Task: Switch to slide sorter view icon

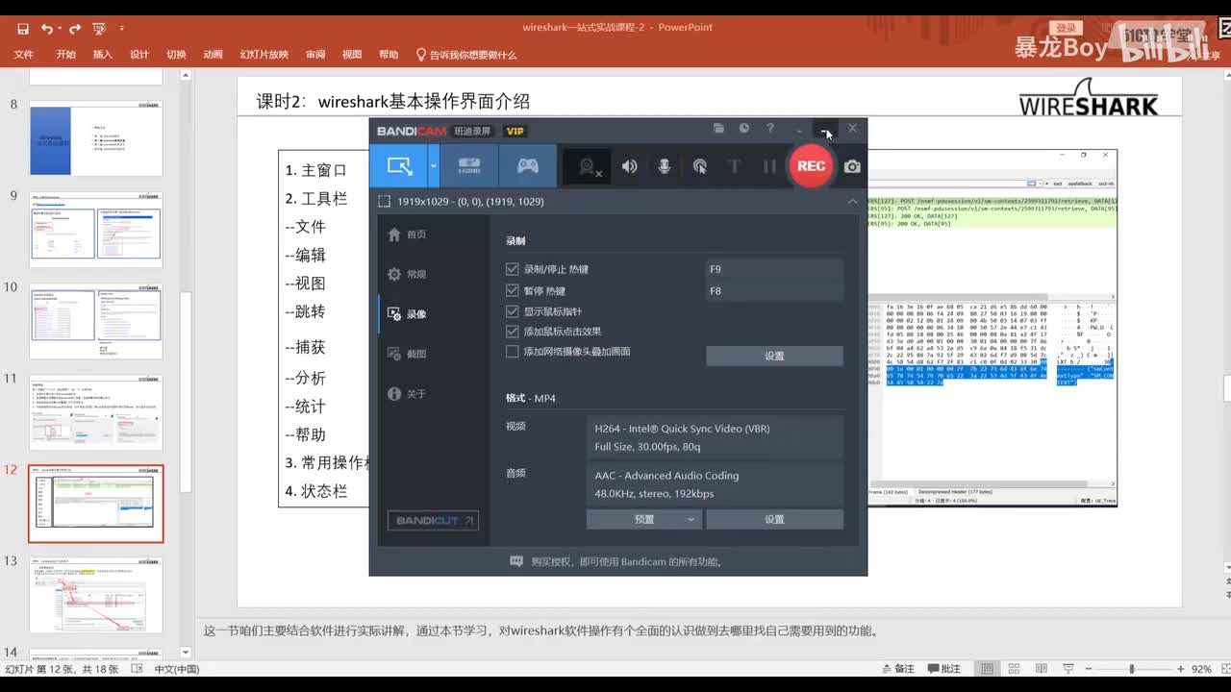Action: [1013, 669]
